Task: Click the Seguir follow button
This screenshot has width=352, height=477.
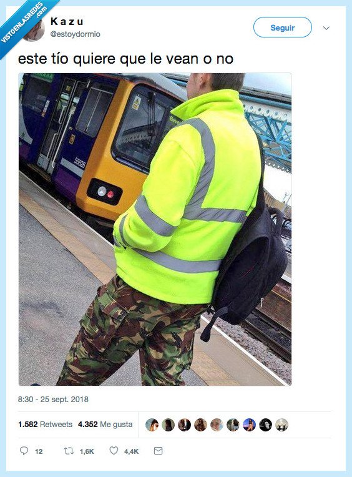Action: tap(282, 27)
